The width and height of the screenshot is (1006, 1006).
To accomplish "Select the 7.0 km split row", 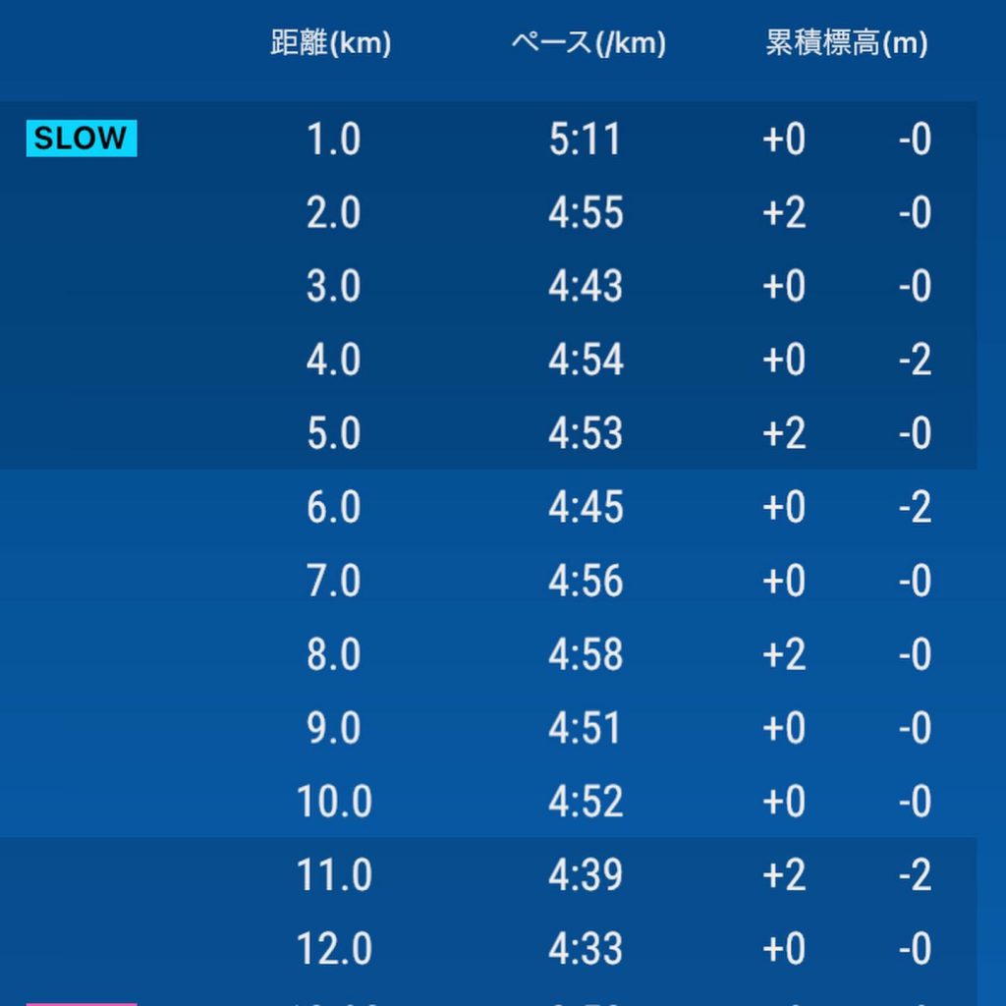I will [x=488, y=581].
